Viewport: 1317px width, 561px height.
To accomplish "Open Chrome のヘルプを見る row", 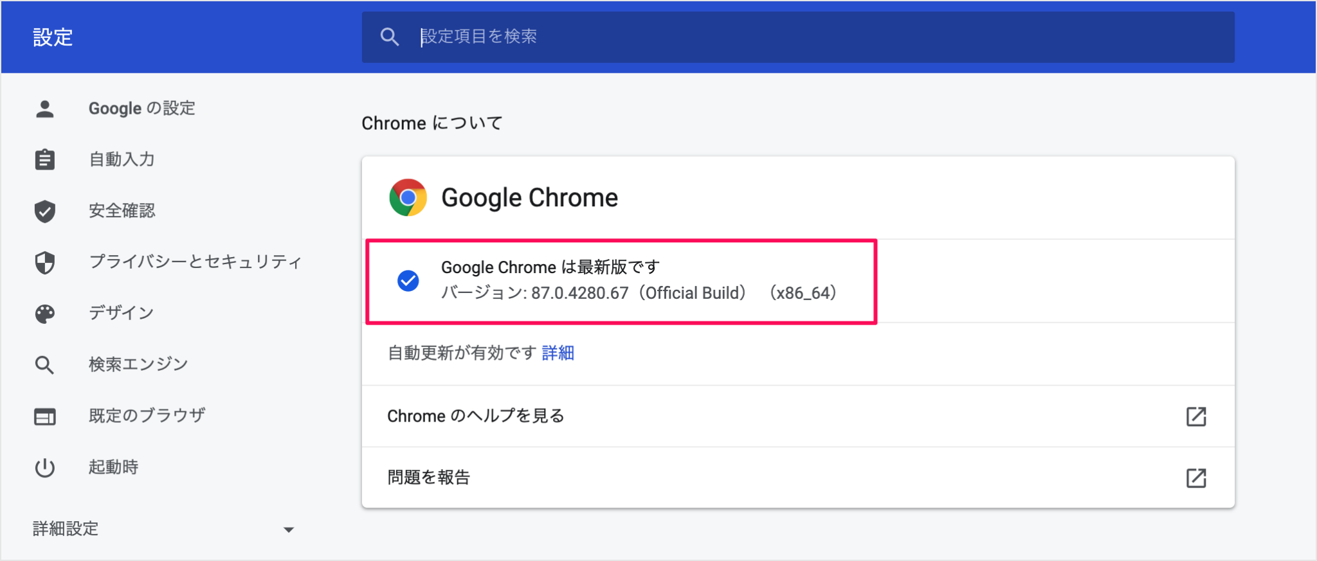I will [476, 416].
